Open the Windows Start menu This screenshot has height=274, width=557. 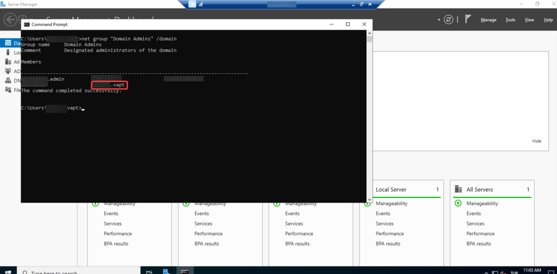[x=8, y=271]
